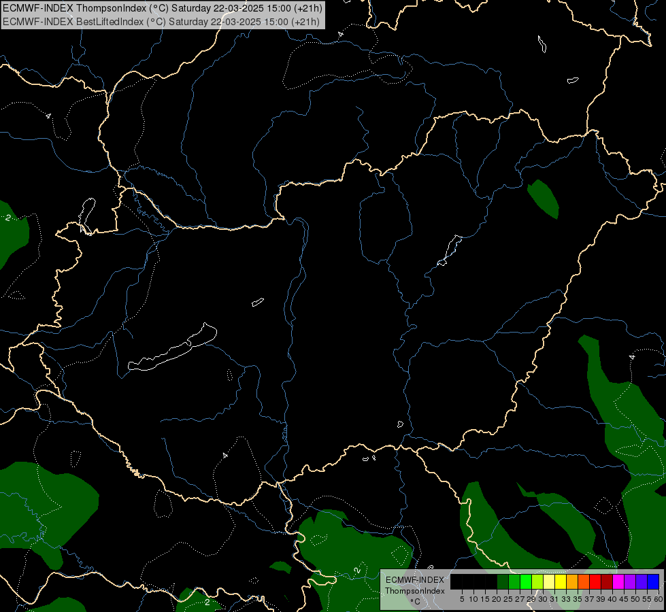Select the purple 45–50 legend swatch
This screenshot has height=612, width=666.
pos(630,582)
